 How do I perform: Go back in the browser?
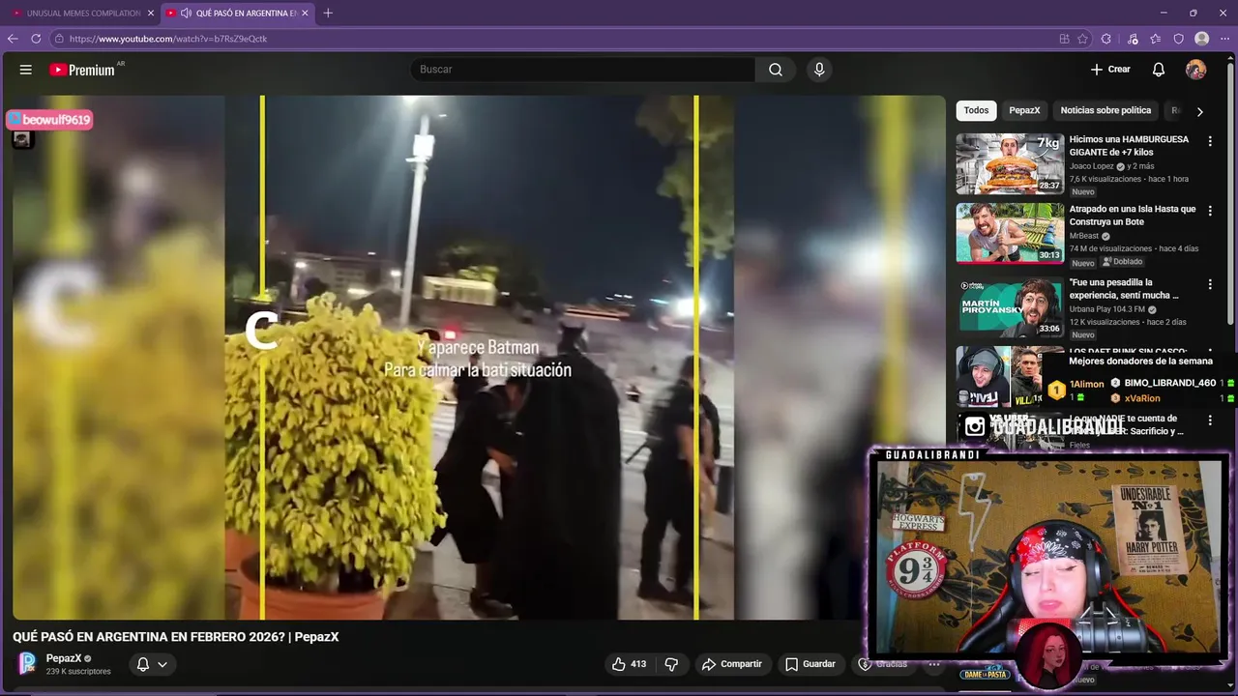(13, 39)
